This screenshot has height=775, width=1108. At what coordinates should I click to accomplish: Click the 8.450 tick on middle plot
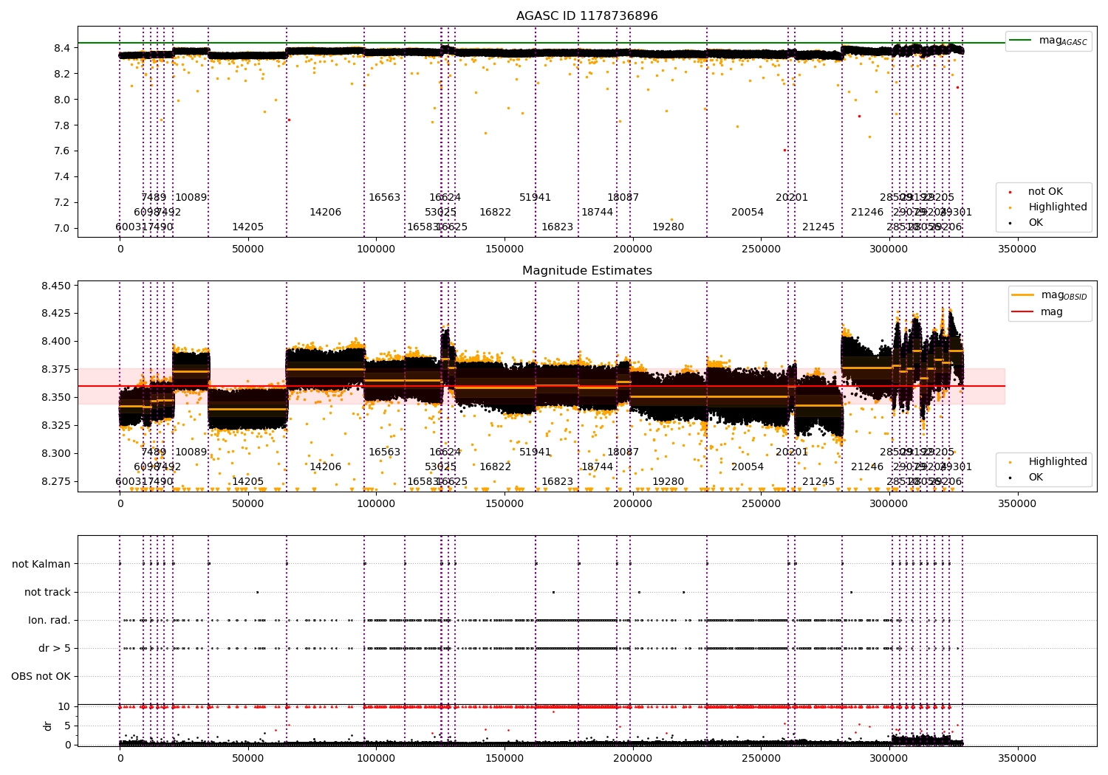tap(56, 286)
